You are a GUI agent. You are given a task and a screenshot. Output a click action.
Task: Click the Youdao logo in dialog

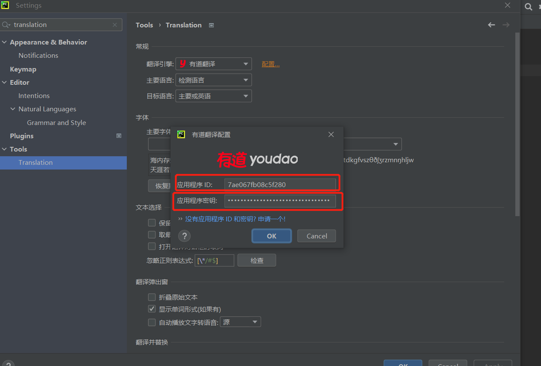tap(257, 160)
